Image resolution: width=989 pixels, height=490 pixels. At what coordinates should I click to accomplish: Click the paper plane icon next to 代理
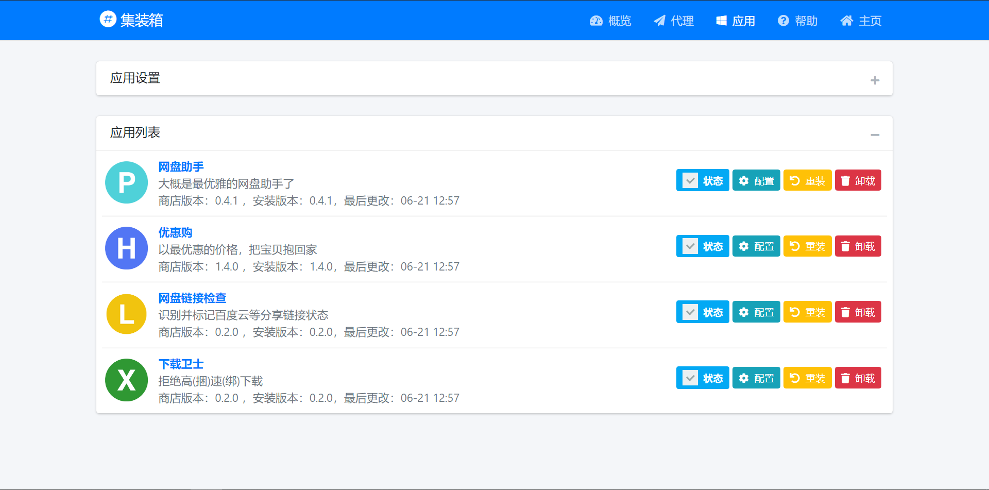click(x=659, y=21)
